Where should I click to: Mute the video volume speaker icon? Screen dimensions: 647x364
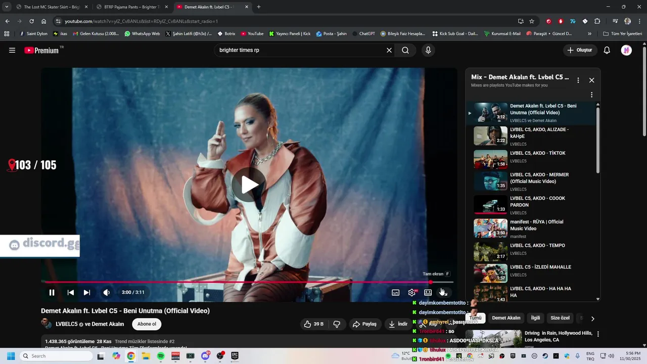click(106, 292)
